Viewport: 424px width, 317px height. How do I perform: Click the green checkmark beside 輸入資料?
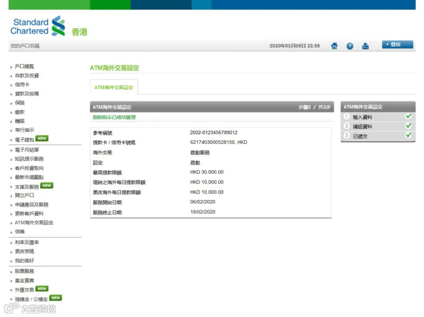point(408,116)
